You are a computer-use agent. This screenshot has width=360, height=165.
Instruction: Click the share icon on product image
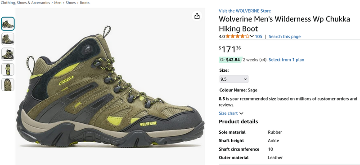[197, 16]
